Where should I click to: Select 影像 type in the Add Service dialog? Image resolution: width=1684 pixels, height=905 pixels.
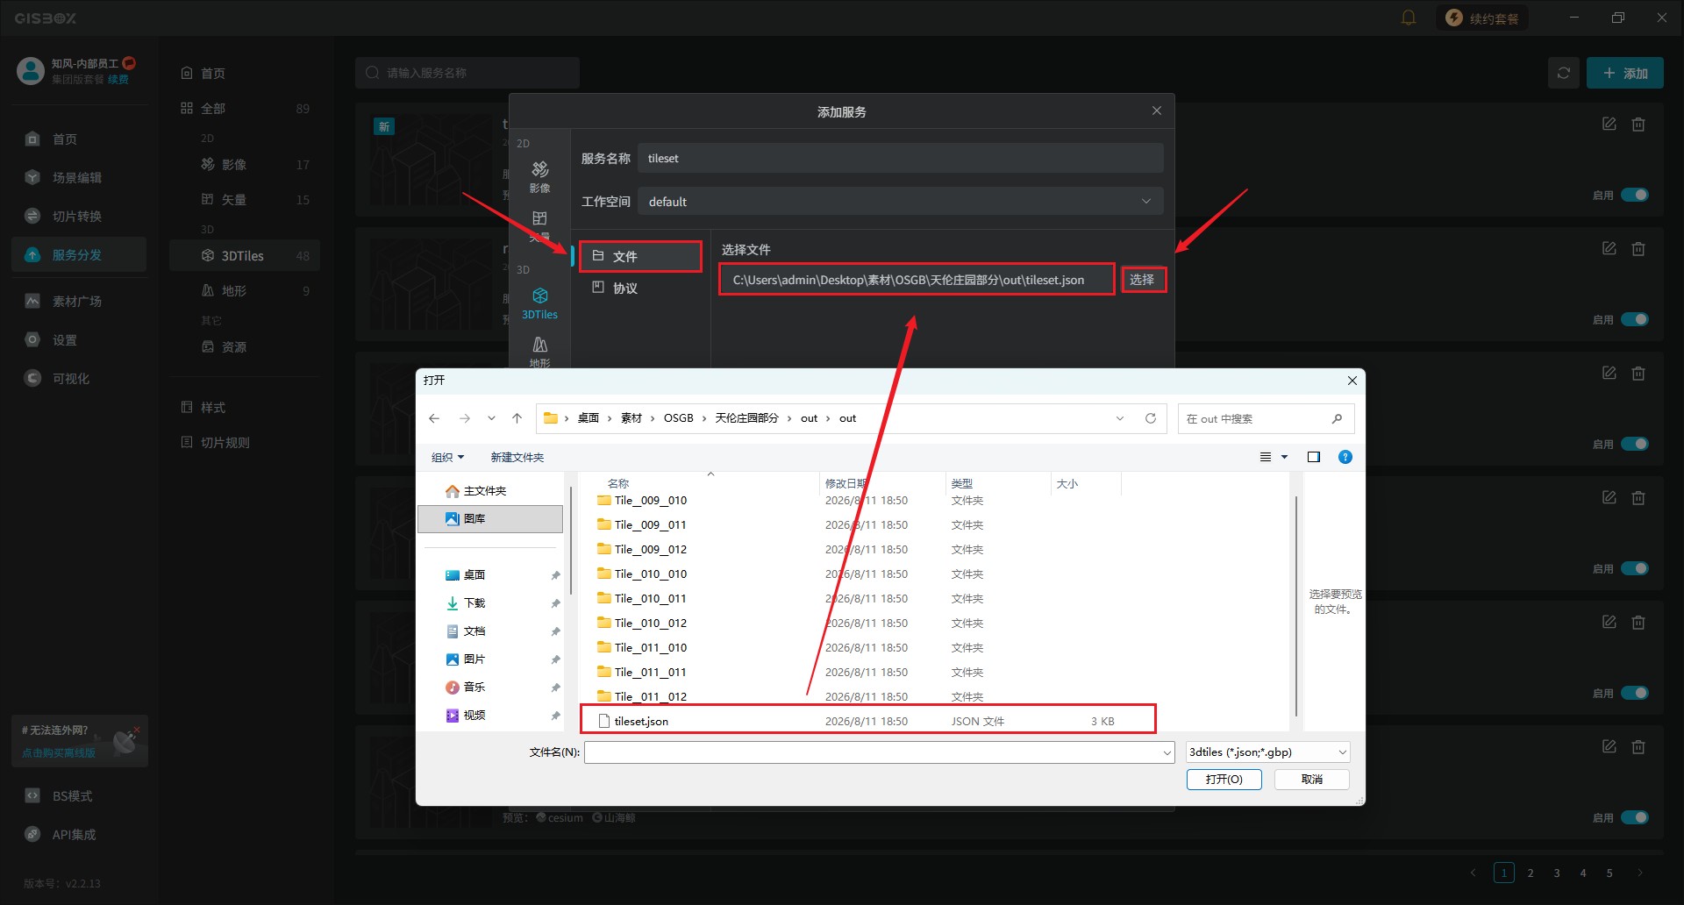(539, 176)
